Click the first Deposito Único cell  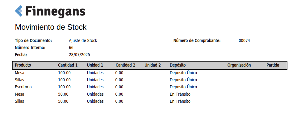click(183, 73)
